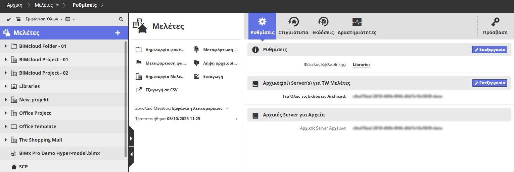The image size is (514, 172).
Task: Toggle the checkmark selection icon
Action: [9, 19]
